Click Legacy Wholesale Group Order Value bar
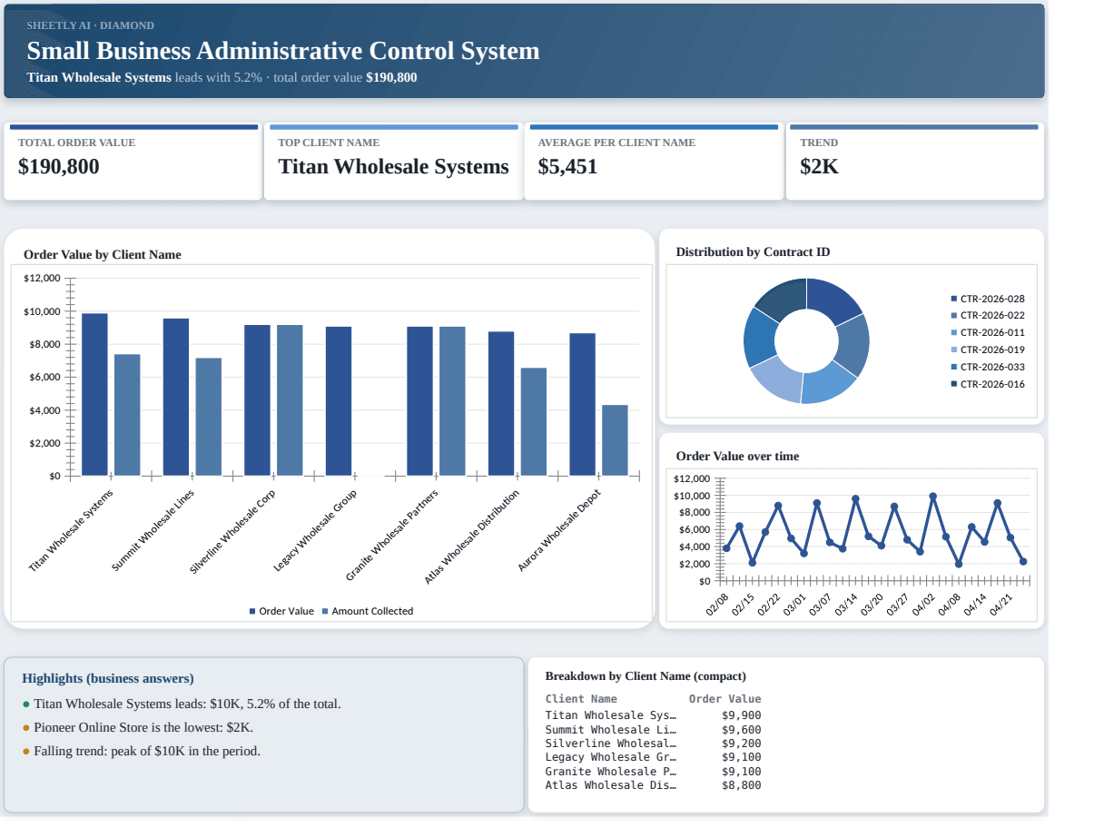 (x=339, y=400)
